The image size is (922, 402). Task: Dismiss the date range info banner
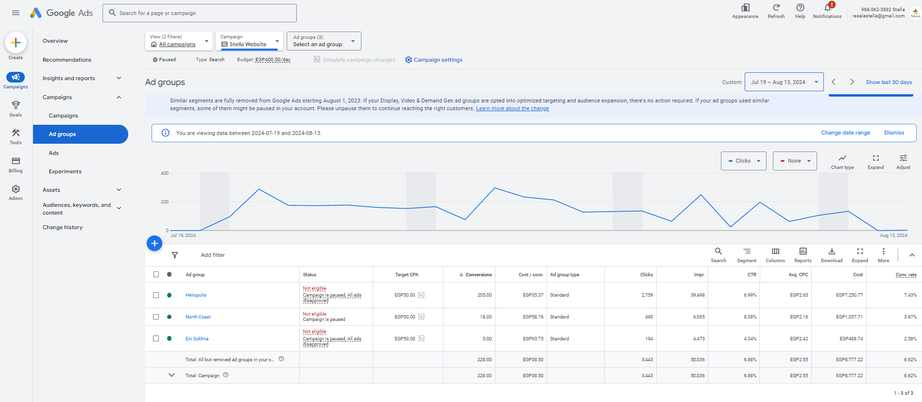tap(894, 133)
